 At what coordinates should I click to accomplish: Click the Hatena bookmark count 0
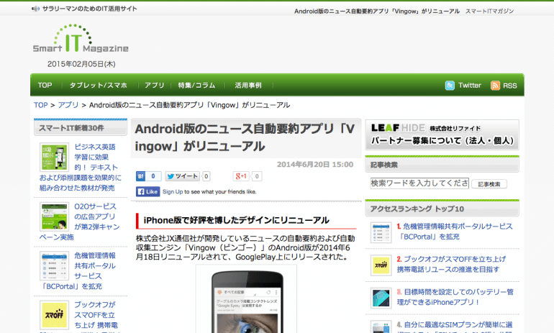pyautogui.click(x=153, y=176)
